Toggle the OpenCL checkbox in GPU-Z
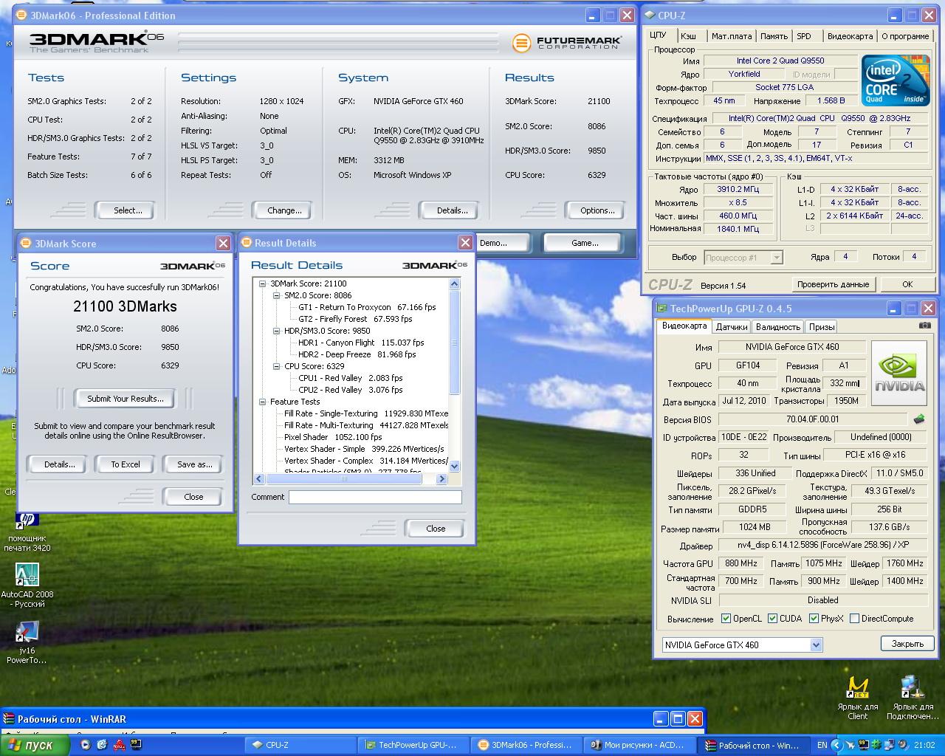The image size is (945, 756). click(726, 619)
